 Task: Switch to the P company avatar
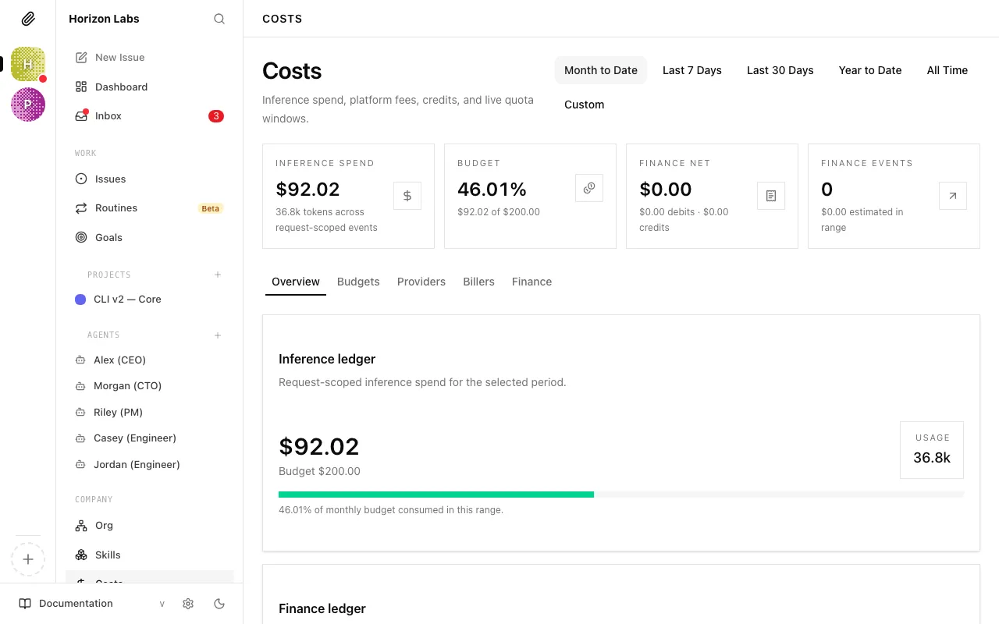coord(28,105)
